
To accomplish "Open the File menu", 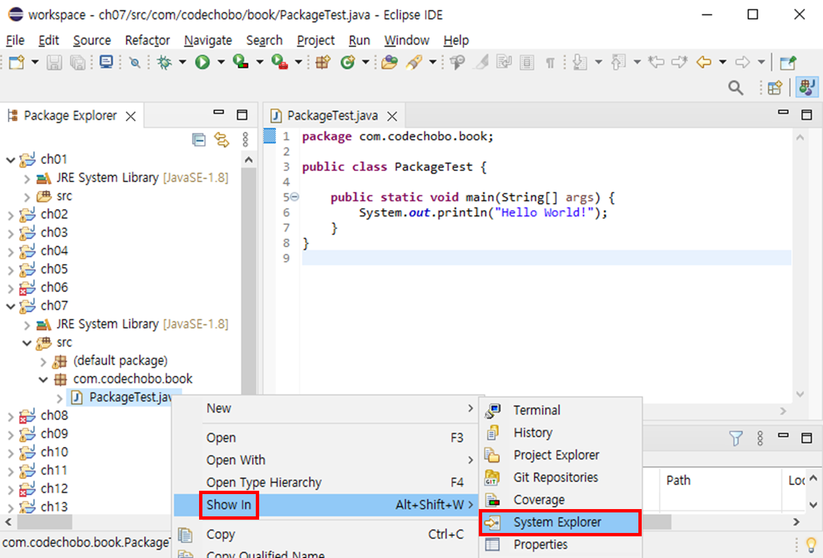I will (15, 41).
